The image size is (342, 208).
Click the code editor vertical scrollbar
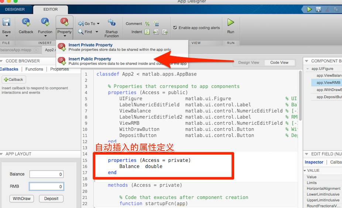pos(300,95)
